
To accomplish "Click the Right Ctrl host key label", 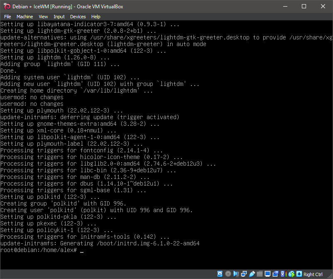I will (x=313, y=274).
